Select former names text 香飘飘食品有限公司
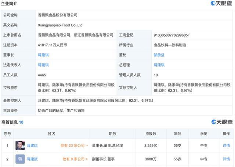Screen dimensions: 235x167 54,35
